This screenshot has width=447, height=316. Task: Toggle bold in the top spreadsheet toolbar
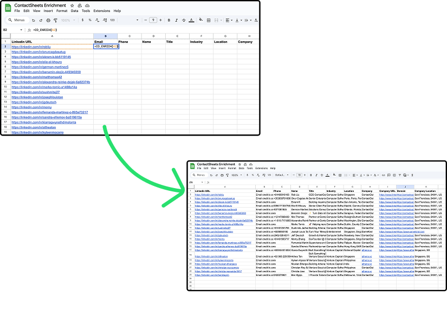[169, 20]
